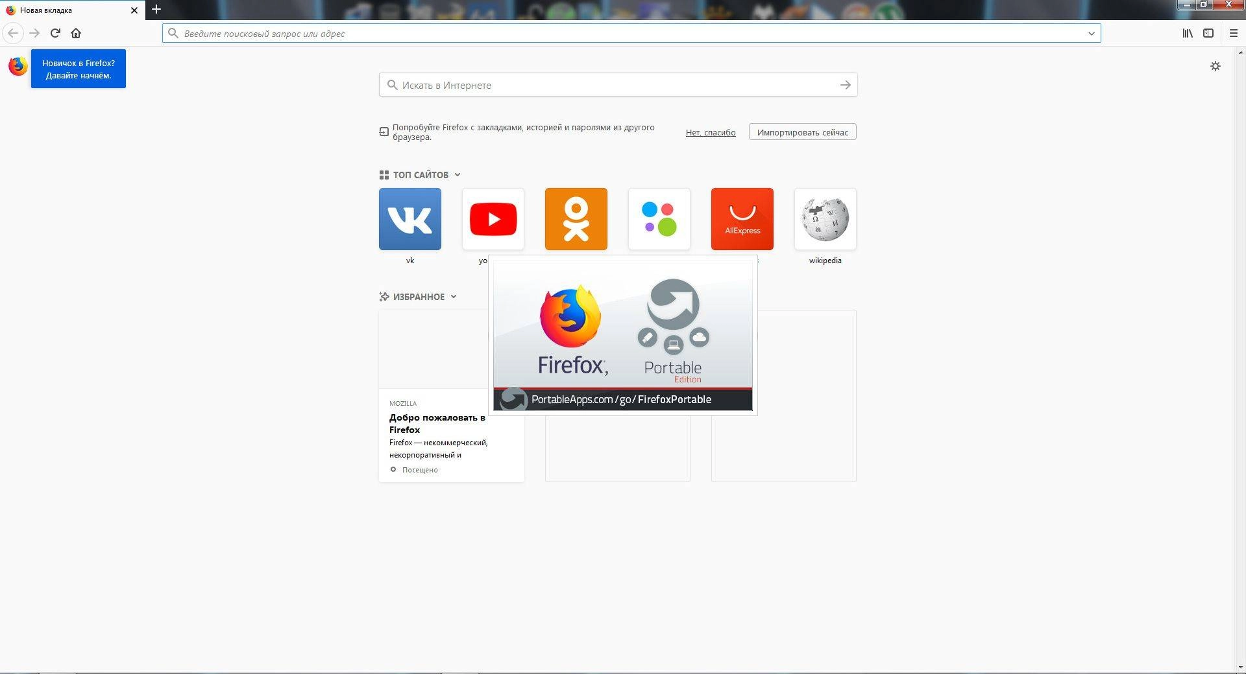Click the import browser icon
1246x674 pixels.
tap(384, 132)
